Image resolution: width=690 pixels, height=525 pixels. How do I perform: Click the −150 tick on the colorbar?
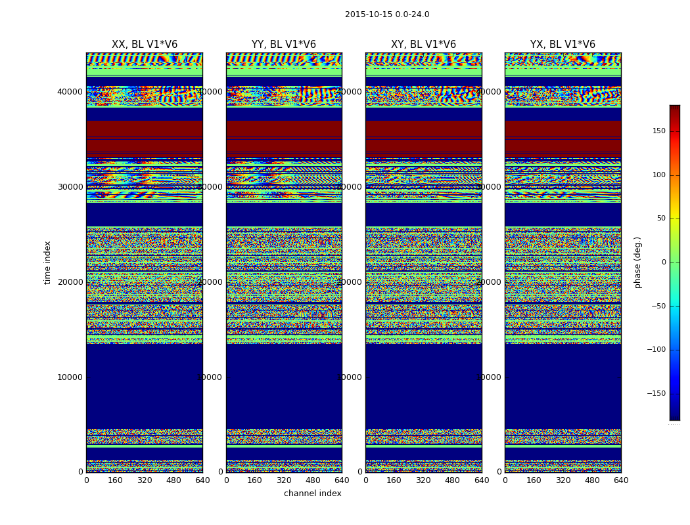[x=656, y=393]
